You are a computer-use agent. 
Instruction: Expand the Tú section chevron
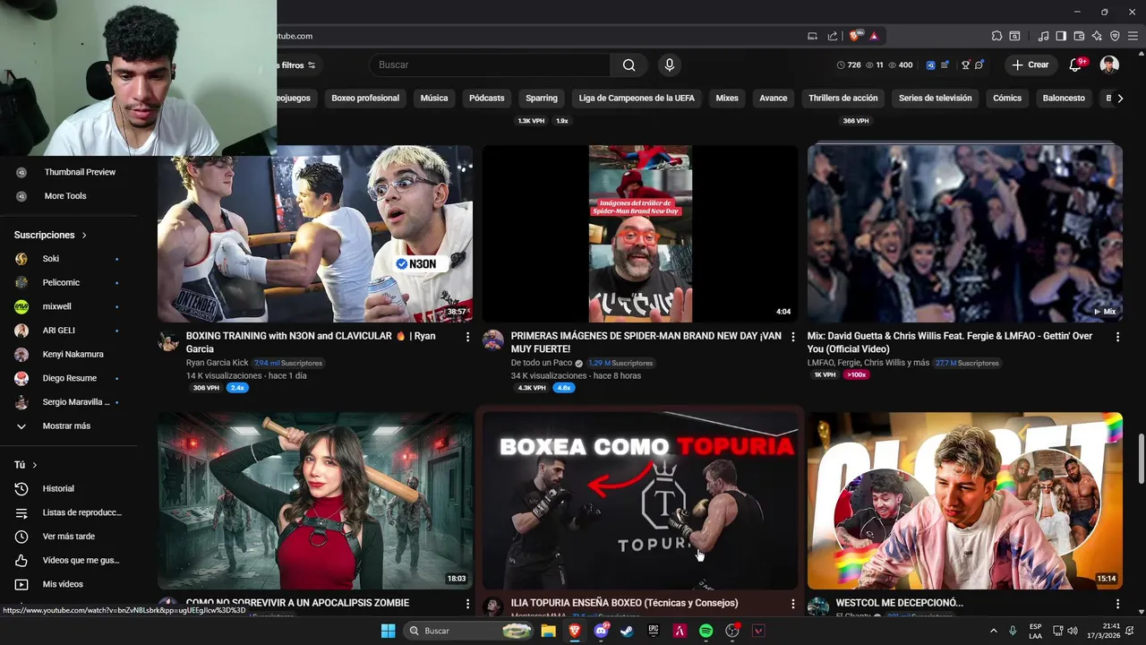(35, 465)
